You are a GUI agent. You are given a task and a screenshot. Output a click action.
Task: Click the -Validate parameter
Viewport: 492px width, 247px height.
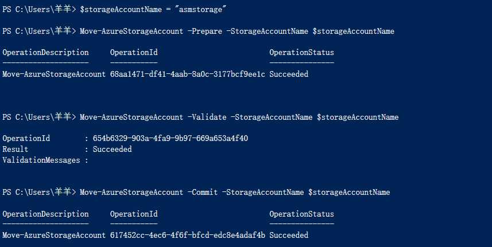tap(207, 117)
